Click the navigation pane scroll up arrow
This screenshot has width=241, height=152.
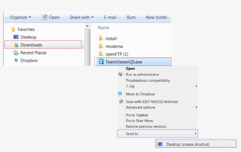click(88, 26)
